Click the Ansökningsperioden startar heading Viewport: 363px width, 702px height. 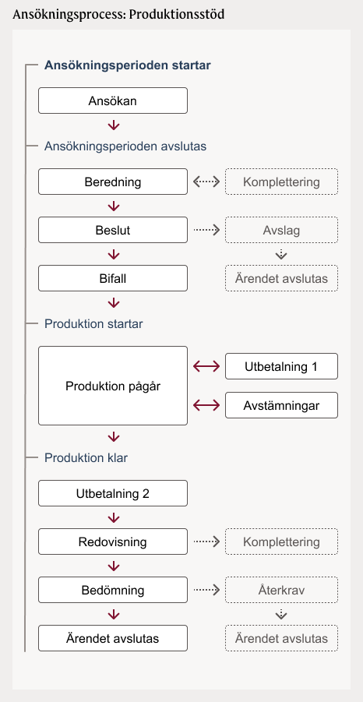pyautogui.click(x=128, y=65)
